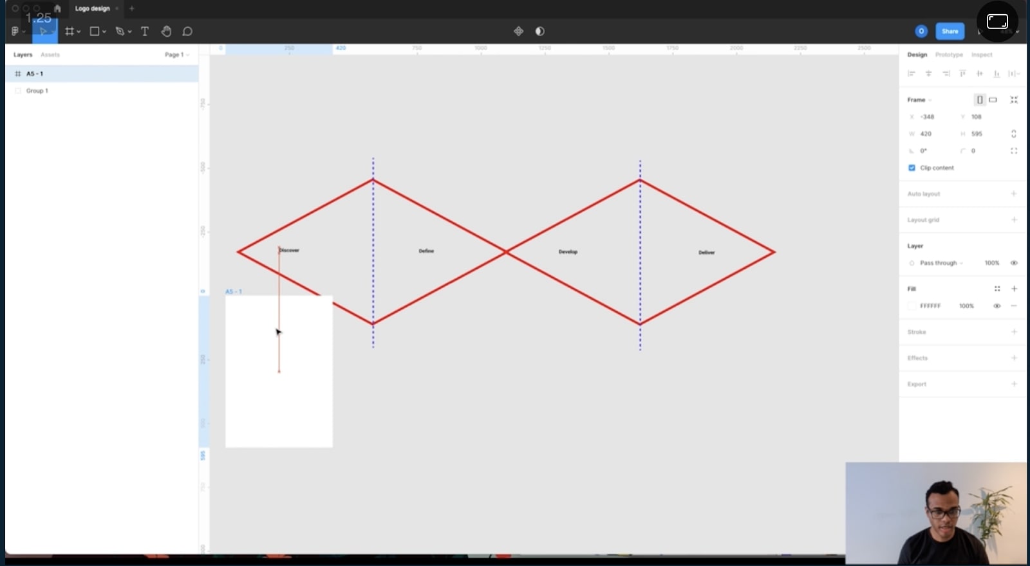Viewport: 1030px width, 566px height.
Task: Click the Resize to fit icon
Action: click(x=1014, y=100)
